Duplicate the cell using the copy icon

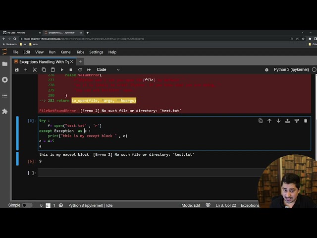(261, 120)
